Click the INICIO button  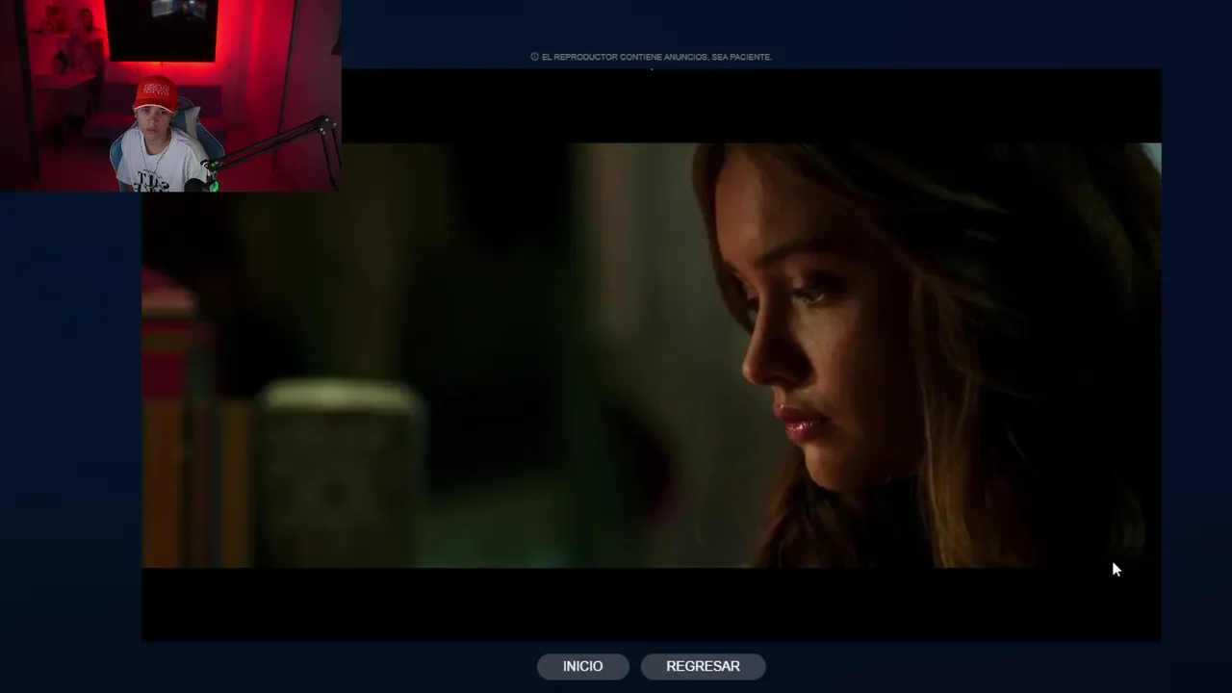pyautogui.click(x=582, y=666)
